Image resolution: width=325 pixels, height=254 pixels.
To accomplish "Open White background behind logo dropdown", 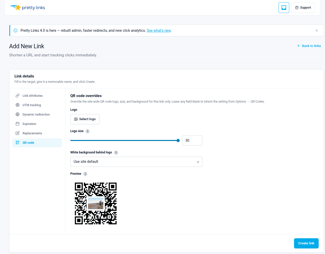I will coord(136,162).
